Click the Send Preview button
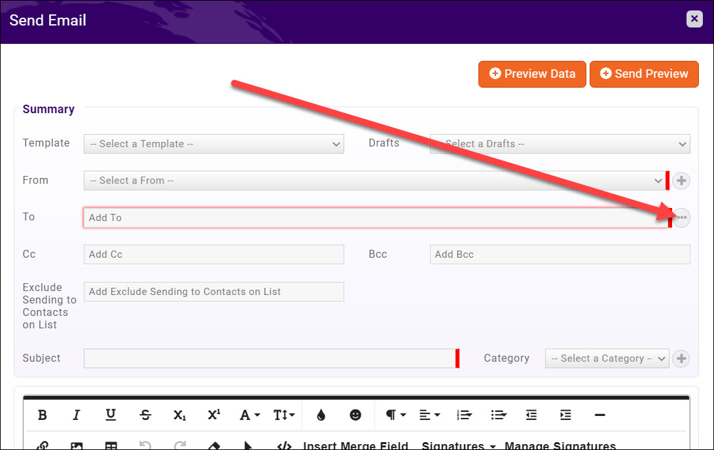Screen dimensions: 714x450 (x=644, y=74)
